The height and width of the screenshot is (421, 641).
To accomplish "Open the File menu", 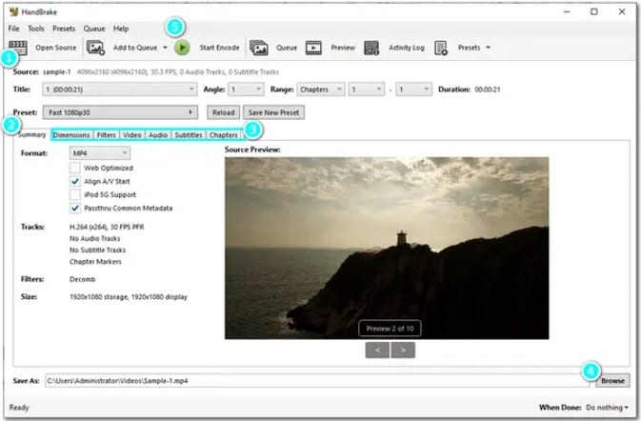I will click(13, 29).
